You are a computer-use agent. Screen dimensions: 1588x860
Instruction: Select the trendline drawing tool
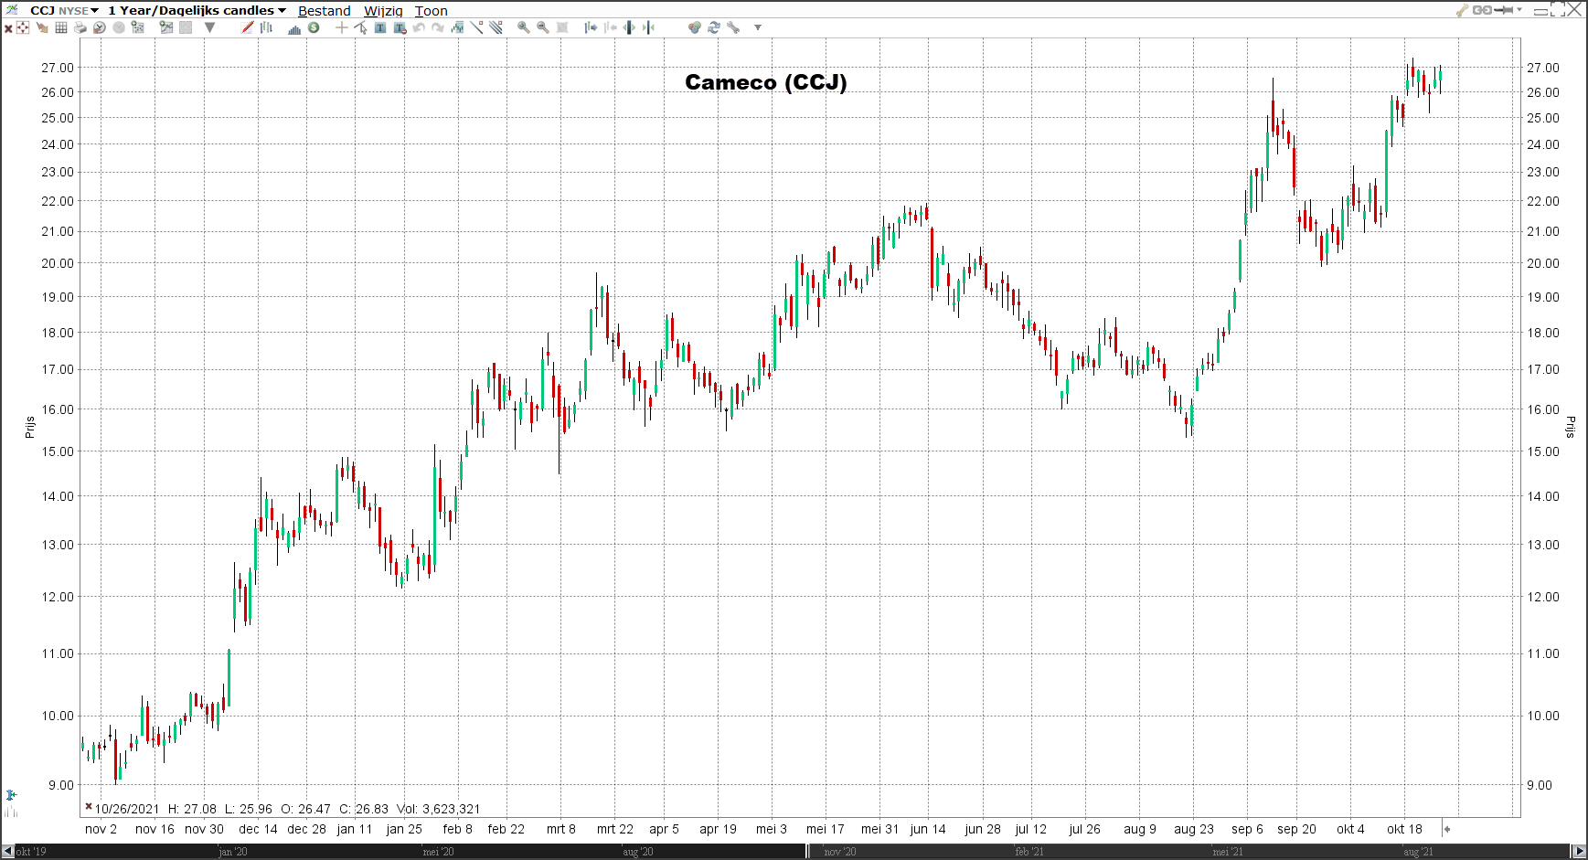(x=476, y=27)
